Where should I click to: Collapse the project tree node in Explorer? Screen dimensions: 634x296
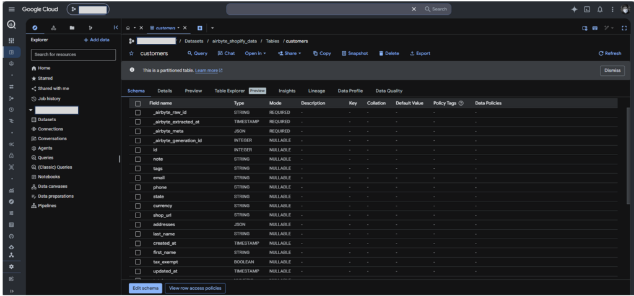31,110
